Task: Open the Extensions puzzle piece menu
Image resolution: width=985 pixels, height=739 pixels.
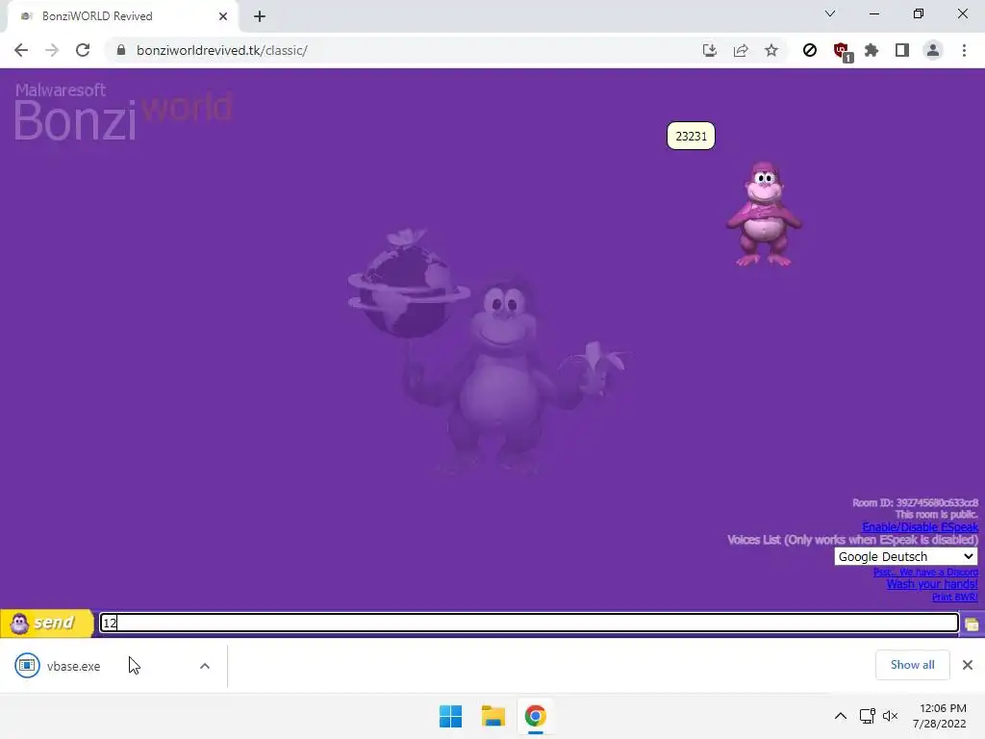Action: click(871, 50)
